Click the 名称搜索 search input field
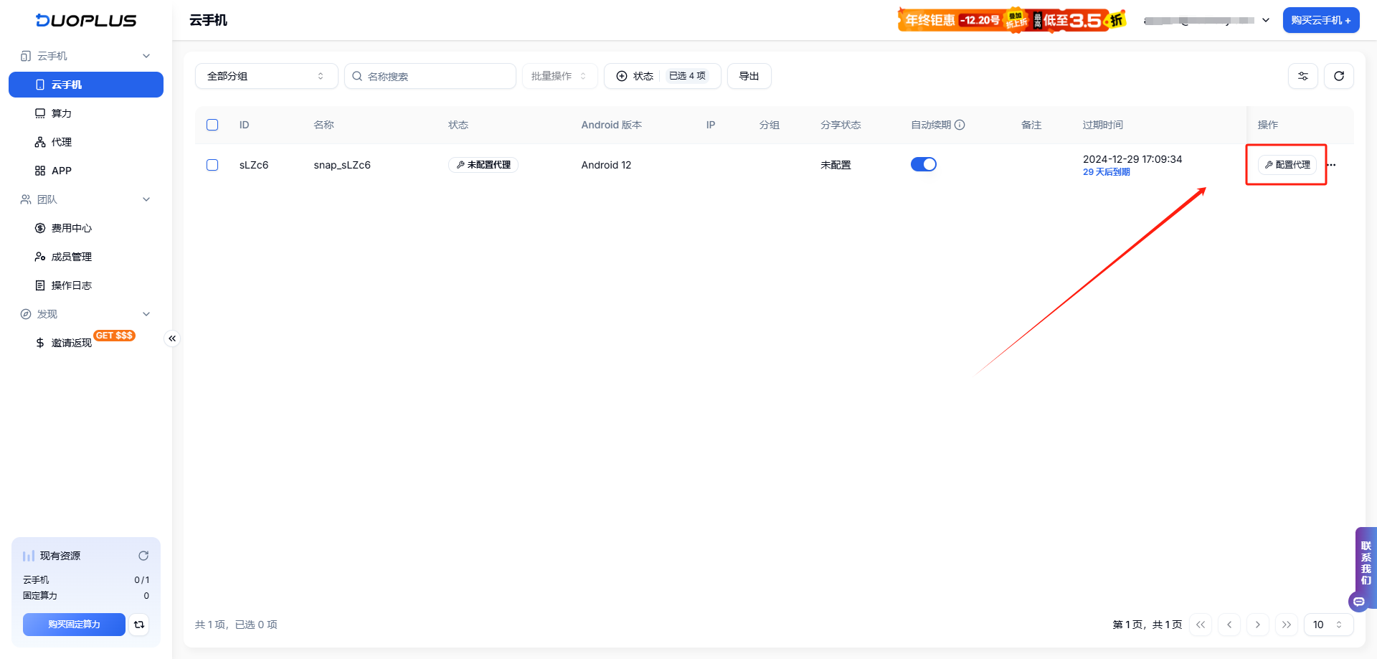Image resolution: width=1377 pixels, height=659 pixels. pyautogui.click(x=430, y=75)
